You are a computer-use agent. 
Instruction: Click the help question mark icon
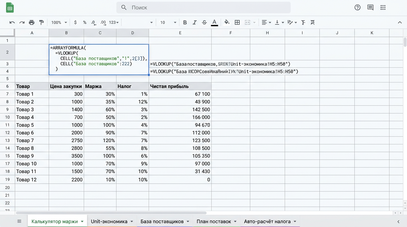tap(358, 8)
